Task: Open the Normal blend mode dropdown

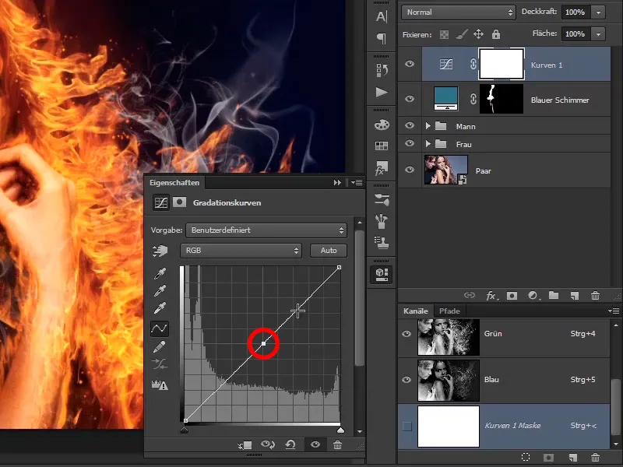Action: pos(459,12)
